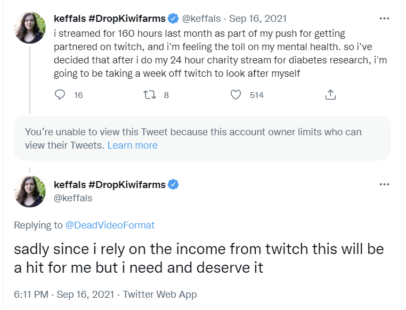This screenshot has height=310, width=406.
Task: Click keffals #DropKiwifarms name on reply tweet
Action: (110, 185)
